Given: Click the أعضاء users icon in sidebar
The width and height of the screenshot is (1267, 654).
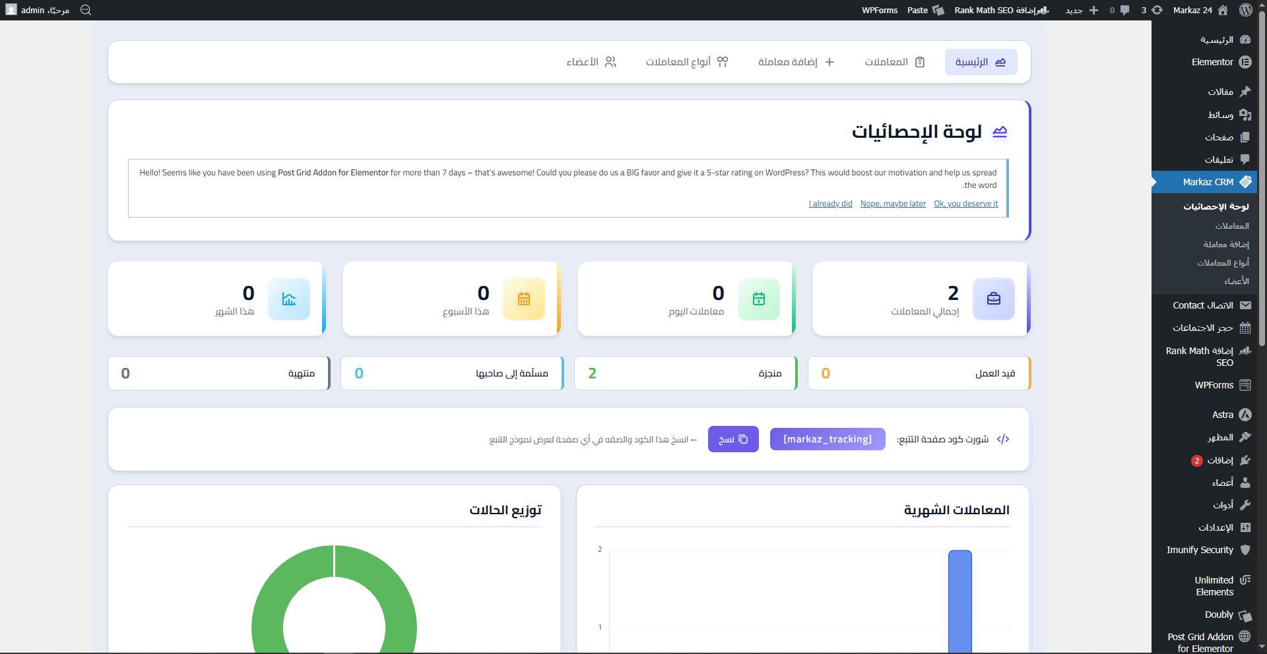Looking at the screenshot, I should 1245,483.
